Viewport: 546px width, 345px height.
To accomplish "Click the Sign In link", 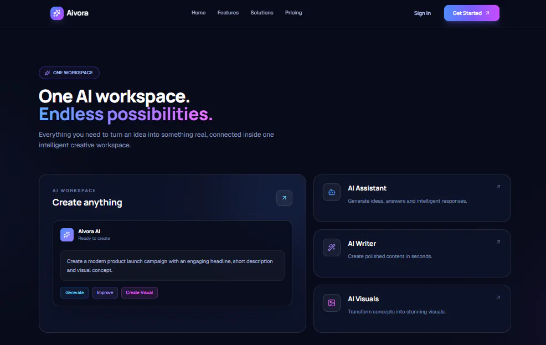I will (x=423, y=13).
